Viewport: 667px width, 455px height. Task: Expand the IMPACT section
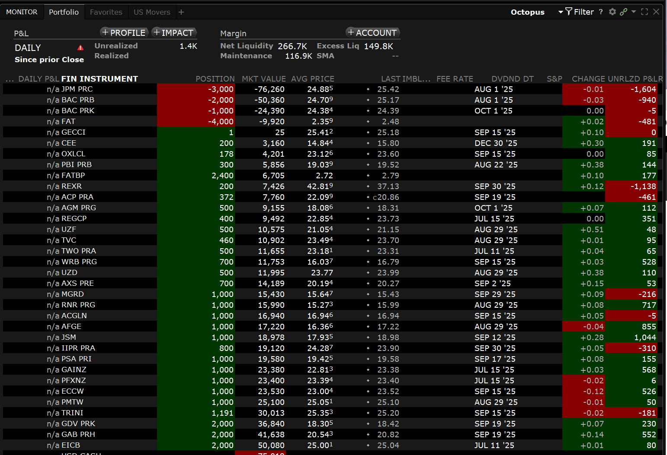tap(174, 33)
